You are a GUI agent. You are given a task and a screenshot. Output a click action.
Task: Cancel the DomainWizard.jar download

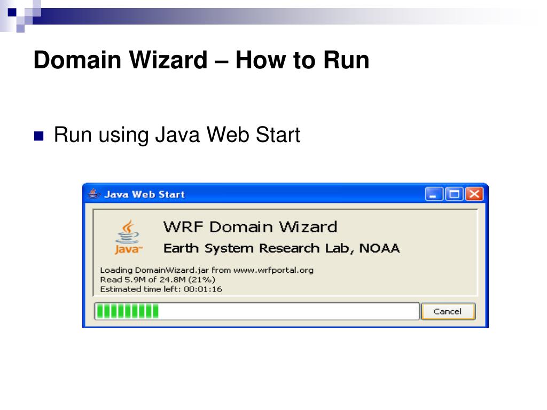pyautogui.click(x=448, y=311)
